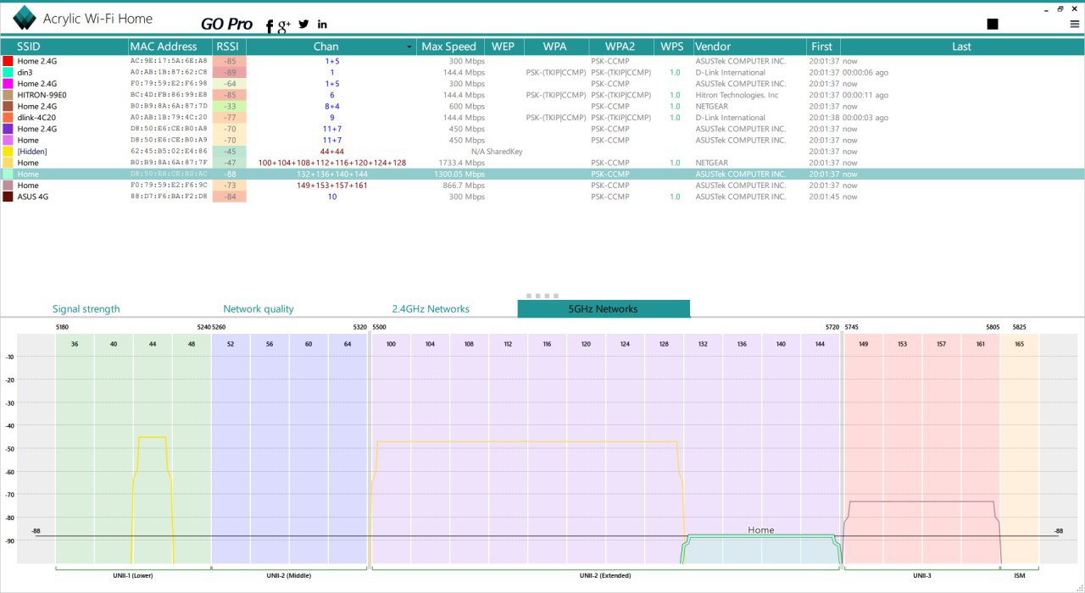This screenshot has width=1085, height=593.
Task: Sort the list by RSSI column
Action: (x=227, y=47)
